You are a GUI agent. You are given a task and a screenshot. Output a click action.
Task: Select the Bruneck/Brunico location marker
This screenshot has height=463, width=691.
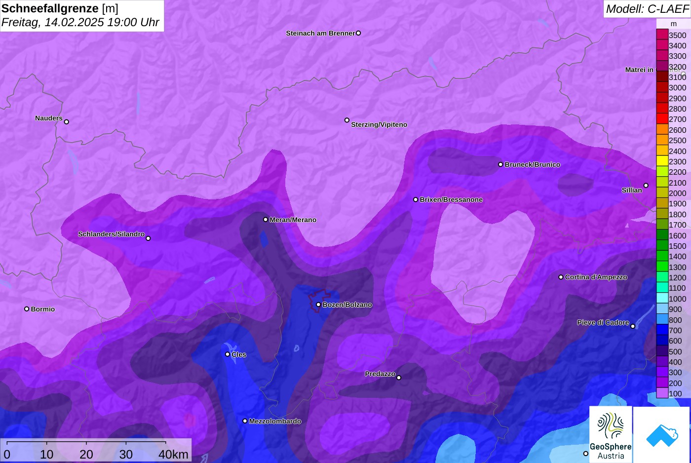500,164
